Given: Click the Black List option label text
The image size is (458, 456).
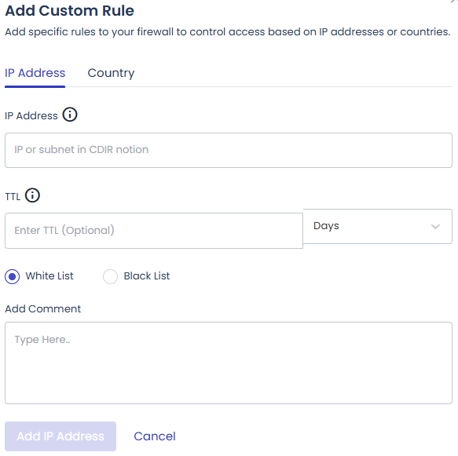Looking at the screenshot, I should pos(147,275).
